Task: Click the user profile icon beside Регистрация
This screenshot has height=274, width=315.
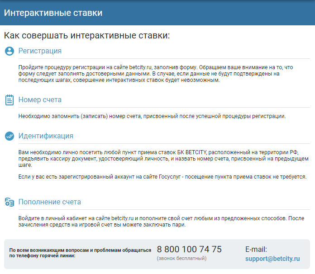Action: pos(10,51)
